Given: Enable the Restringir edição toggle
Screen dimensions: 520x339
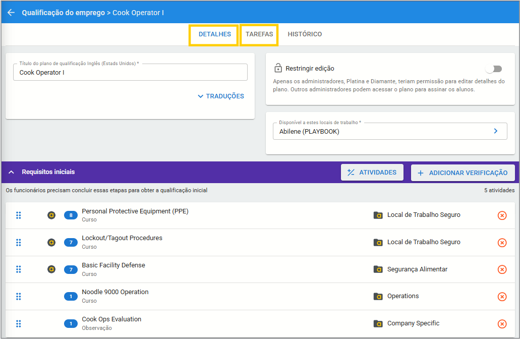Looking at the screenshot, I should click(x=493, y=69).
